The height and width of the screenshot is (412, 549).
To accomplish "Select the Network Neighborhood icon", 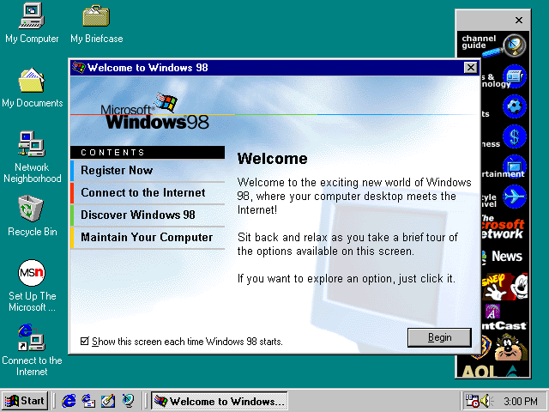I will (32, 144).
